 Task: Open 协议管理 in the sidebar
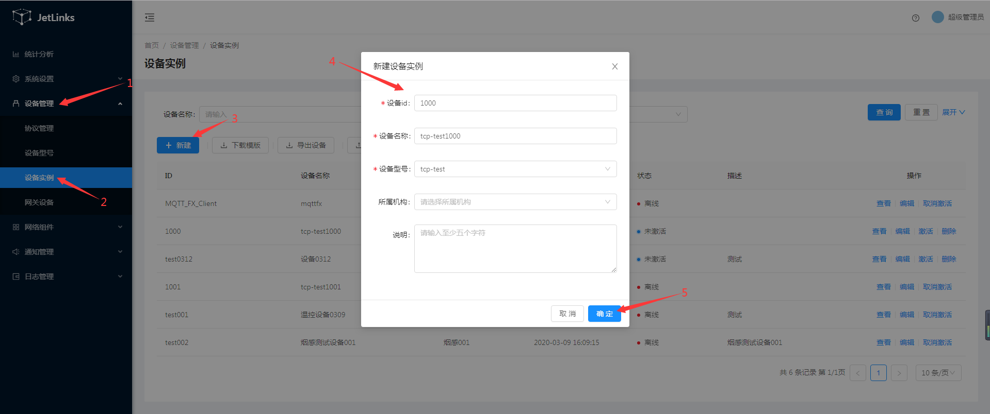pyautogui.click(x=39, y=128)
